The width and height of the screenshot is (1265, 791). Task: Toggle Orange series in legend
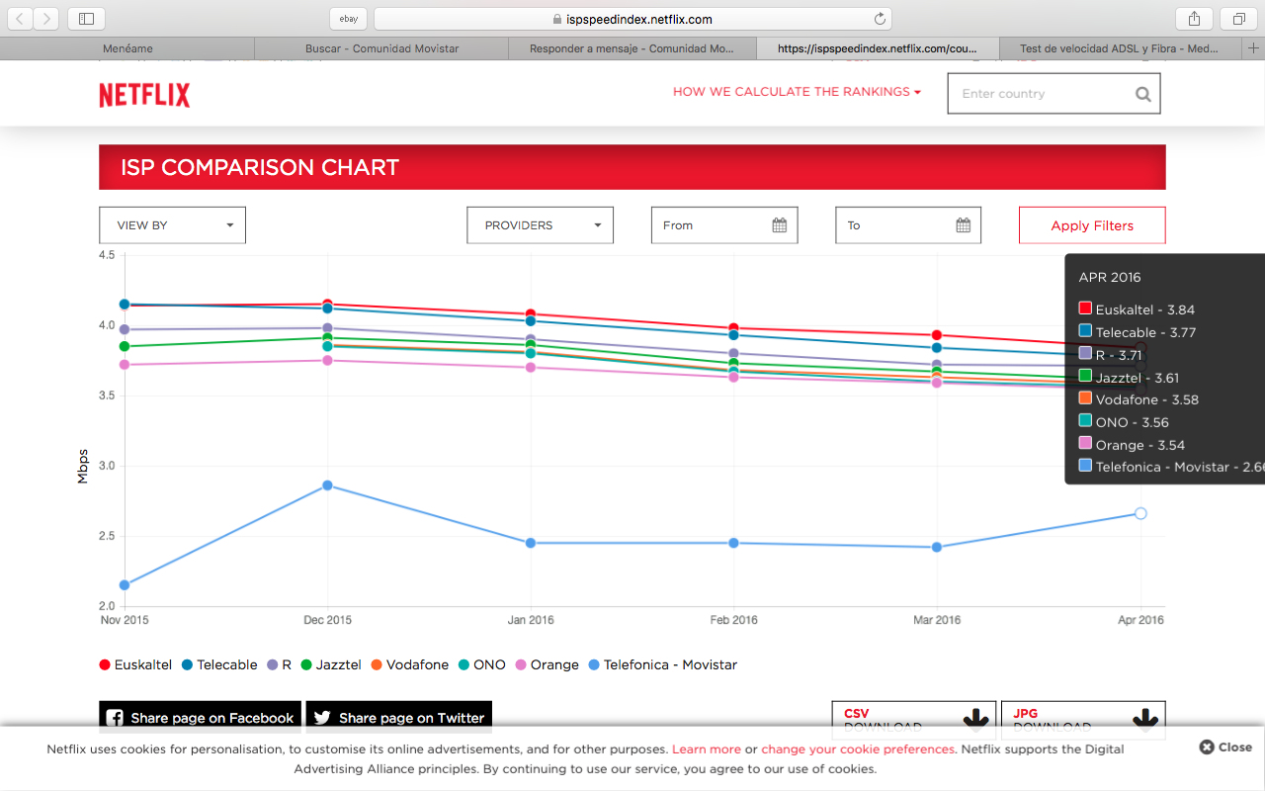tap(547, 664)
